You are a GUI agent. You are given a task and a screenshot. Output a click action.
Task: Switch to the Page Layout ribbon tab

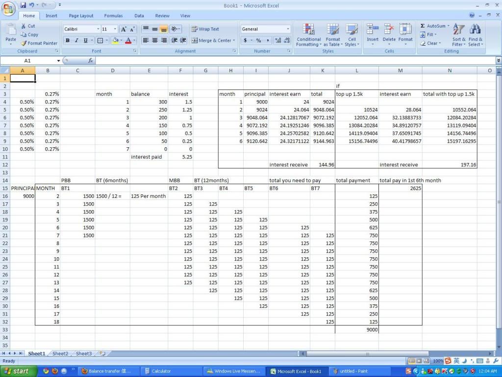[x=81, y=16]
